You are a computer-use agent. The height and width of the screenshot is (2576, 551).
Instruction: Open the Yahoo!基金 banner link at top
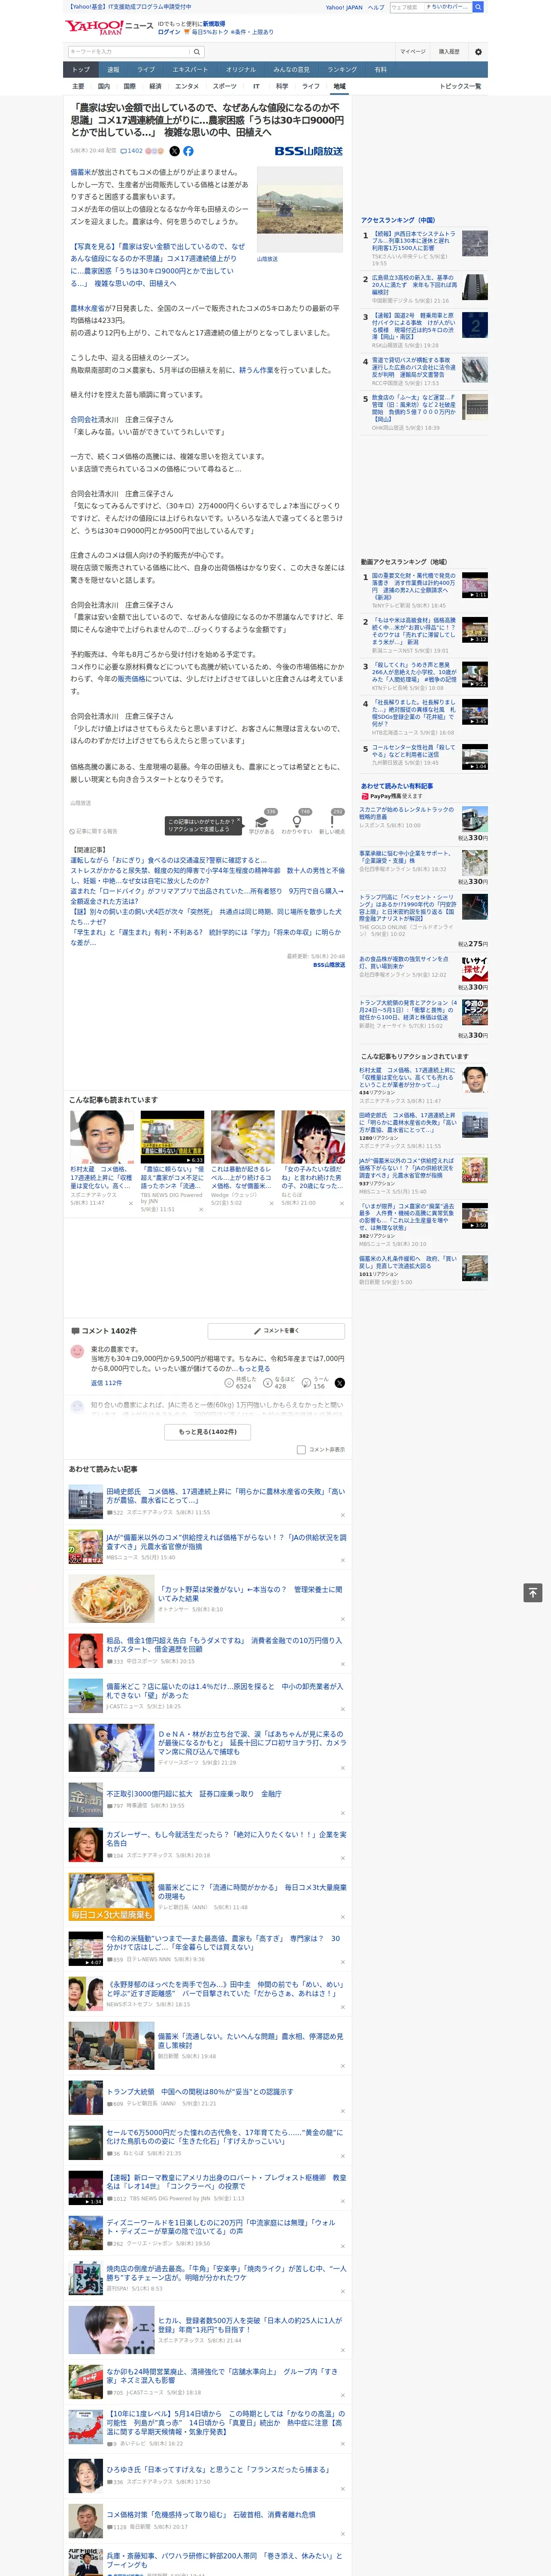(x=130, y=7)
